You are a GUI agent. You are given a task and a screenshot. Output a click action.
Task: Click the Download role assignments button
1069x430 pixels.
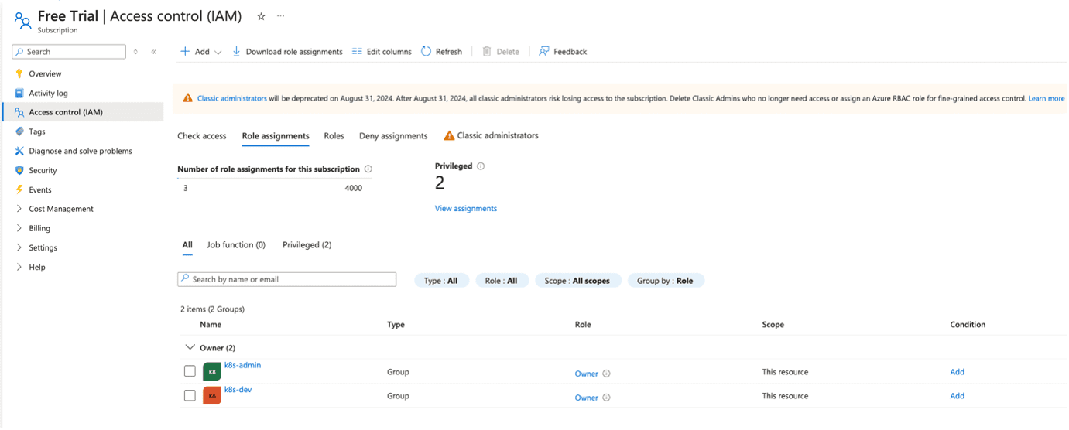287,51
